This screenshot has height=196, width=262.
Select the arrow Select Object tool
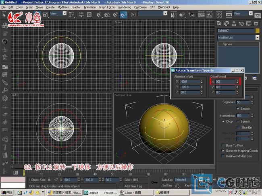point(4,15)
